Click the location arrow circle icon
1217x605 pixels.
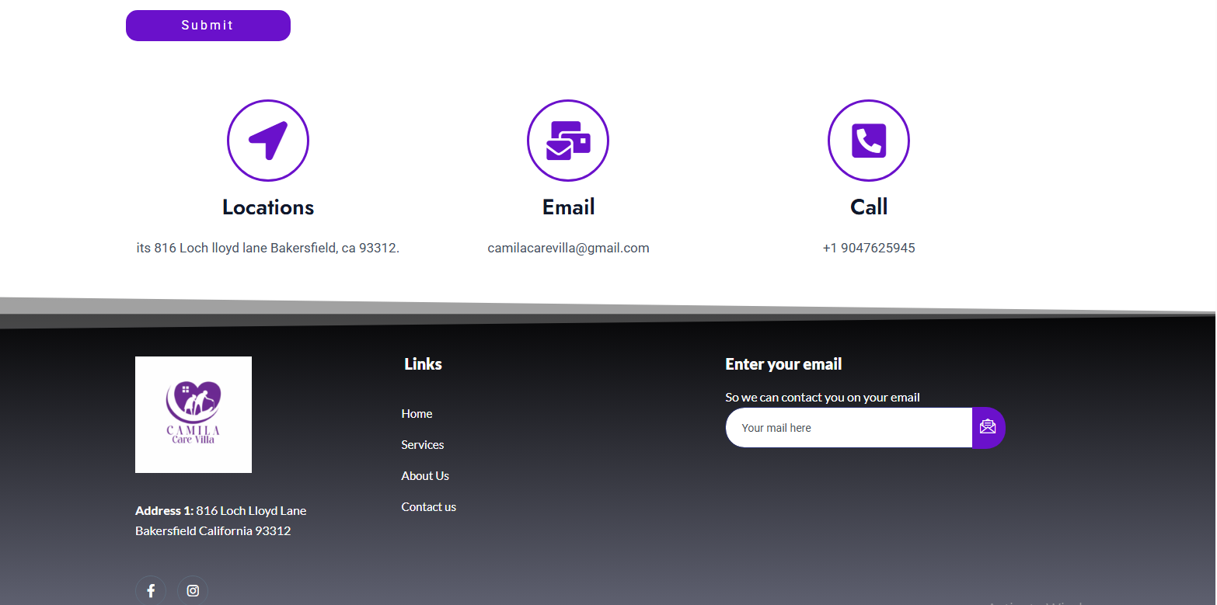[268, 141]
